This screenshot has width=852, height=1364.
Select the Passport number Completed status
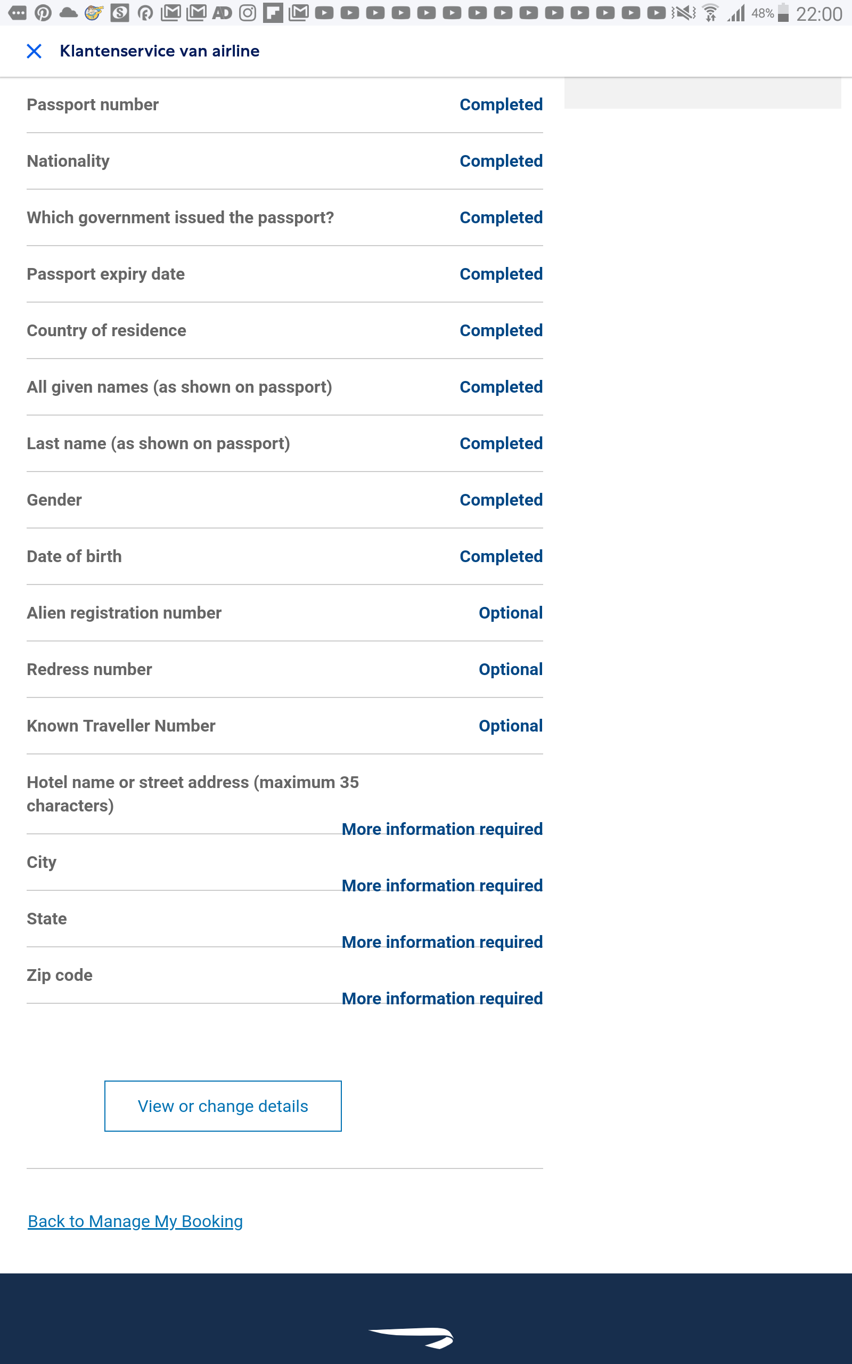(x=501, y=105)
